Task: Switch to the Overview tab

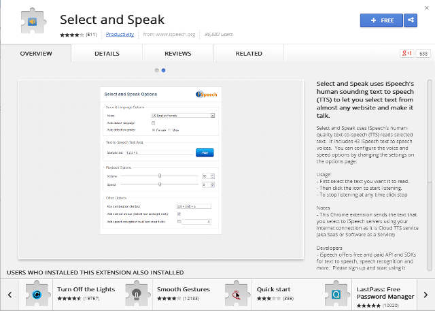Action: (x=36, y=54)
